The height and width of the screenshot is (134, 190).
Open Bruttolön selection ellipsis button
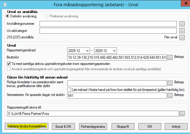pos(170,58)
